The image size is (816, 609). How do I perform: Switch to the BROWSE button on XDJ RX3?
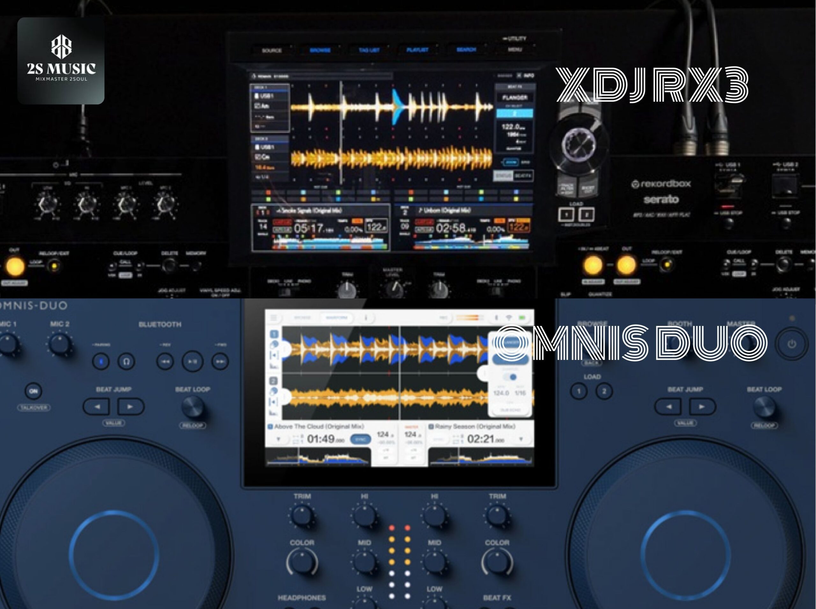(320, 50)
